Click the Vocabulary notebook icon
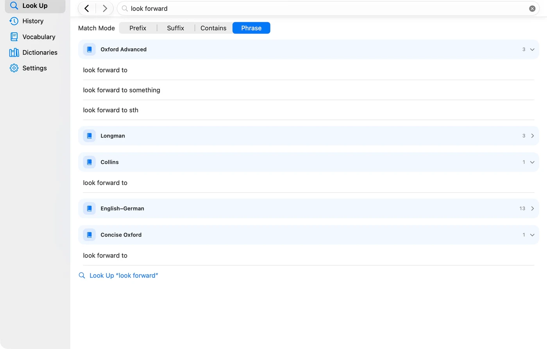The height and width of the screenshot is (349, 547). tap(14, 37)
